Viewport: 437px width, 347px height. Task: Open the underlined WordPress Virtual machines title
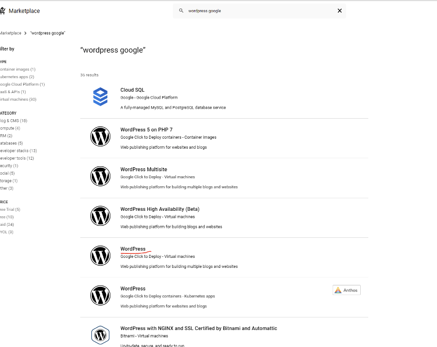tap(133, 249)
